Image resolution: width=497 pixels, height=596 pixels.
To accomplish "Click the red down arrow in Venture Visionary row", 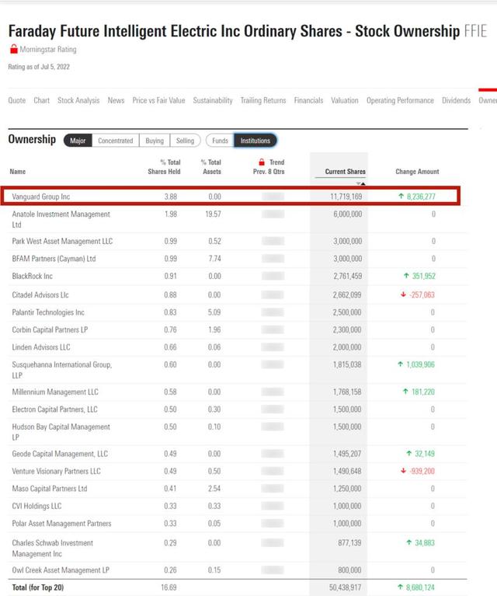I will pos(403,471).
